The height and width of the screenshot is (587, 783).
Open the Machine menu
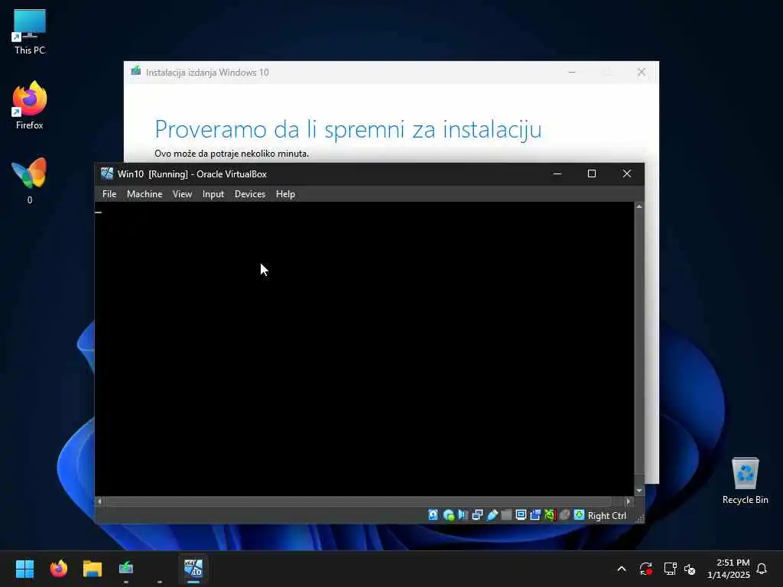point(145,194)
